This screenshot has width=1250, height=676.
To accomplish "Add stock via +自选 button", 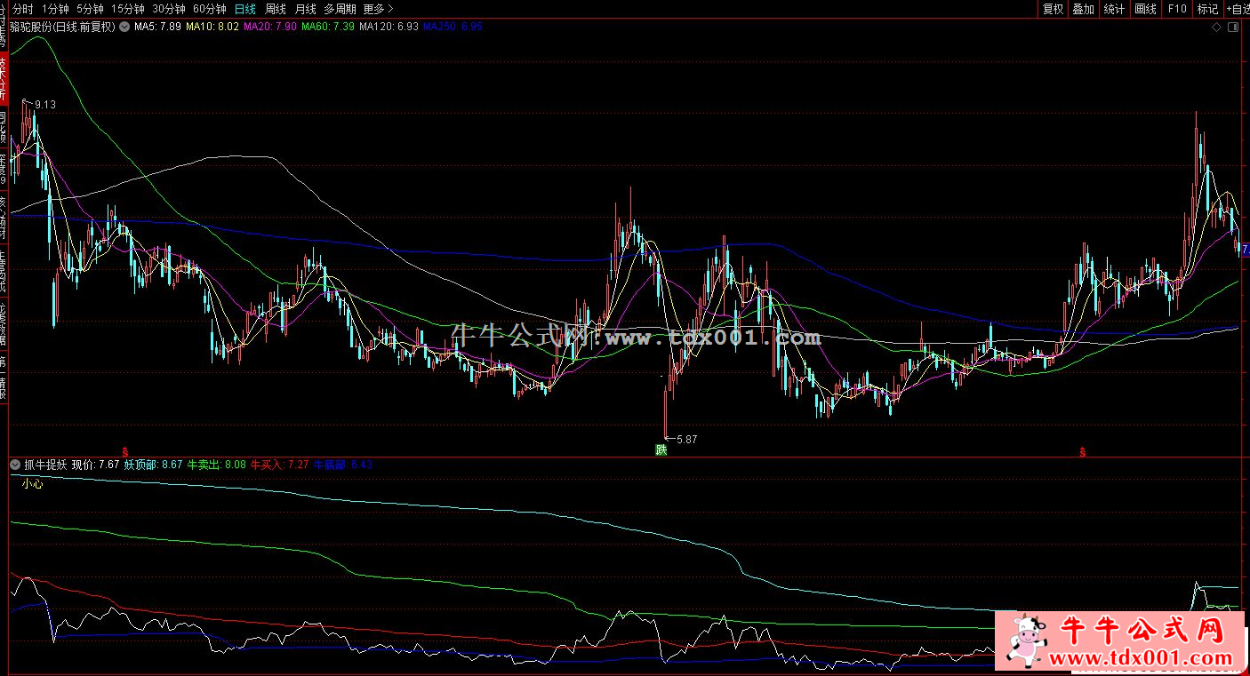I will [1238, 9].
